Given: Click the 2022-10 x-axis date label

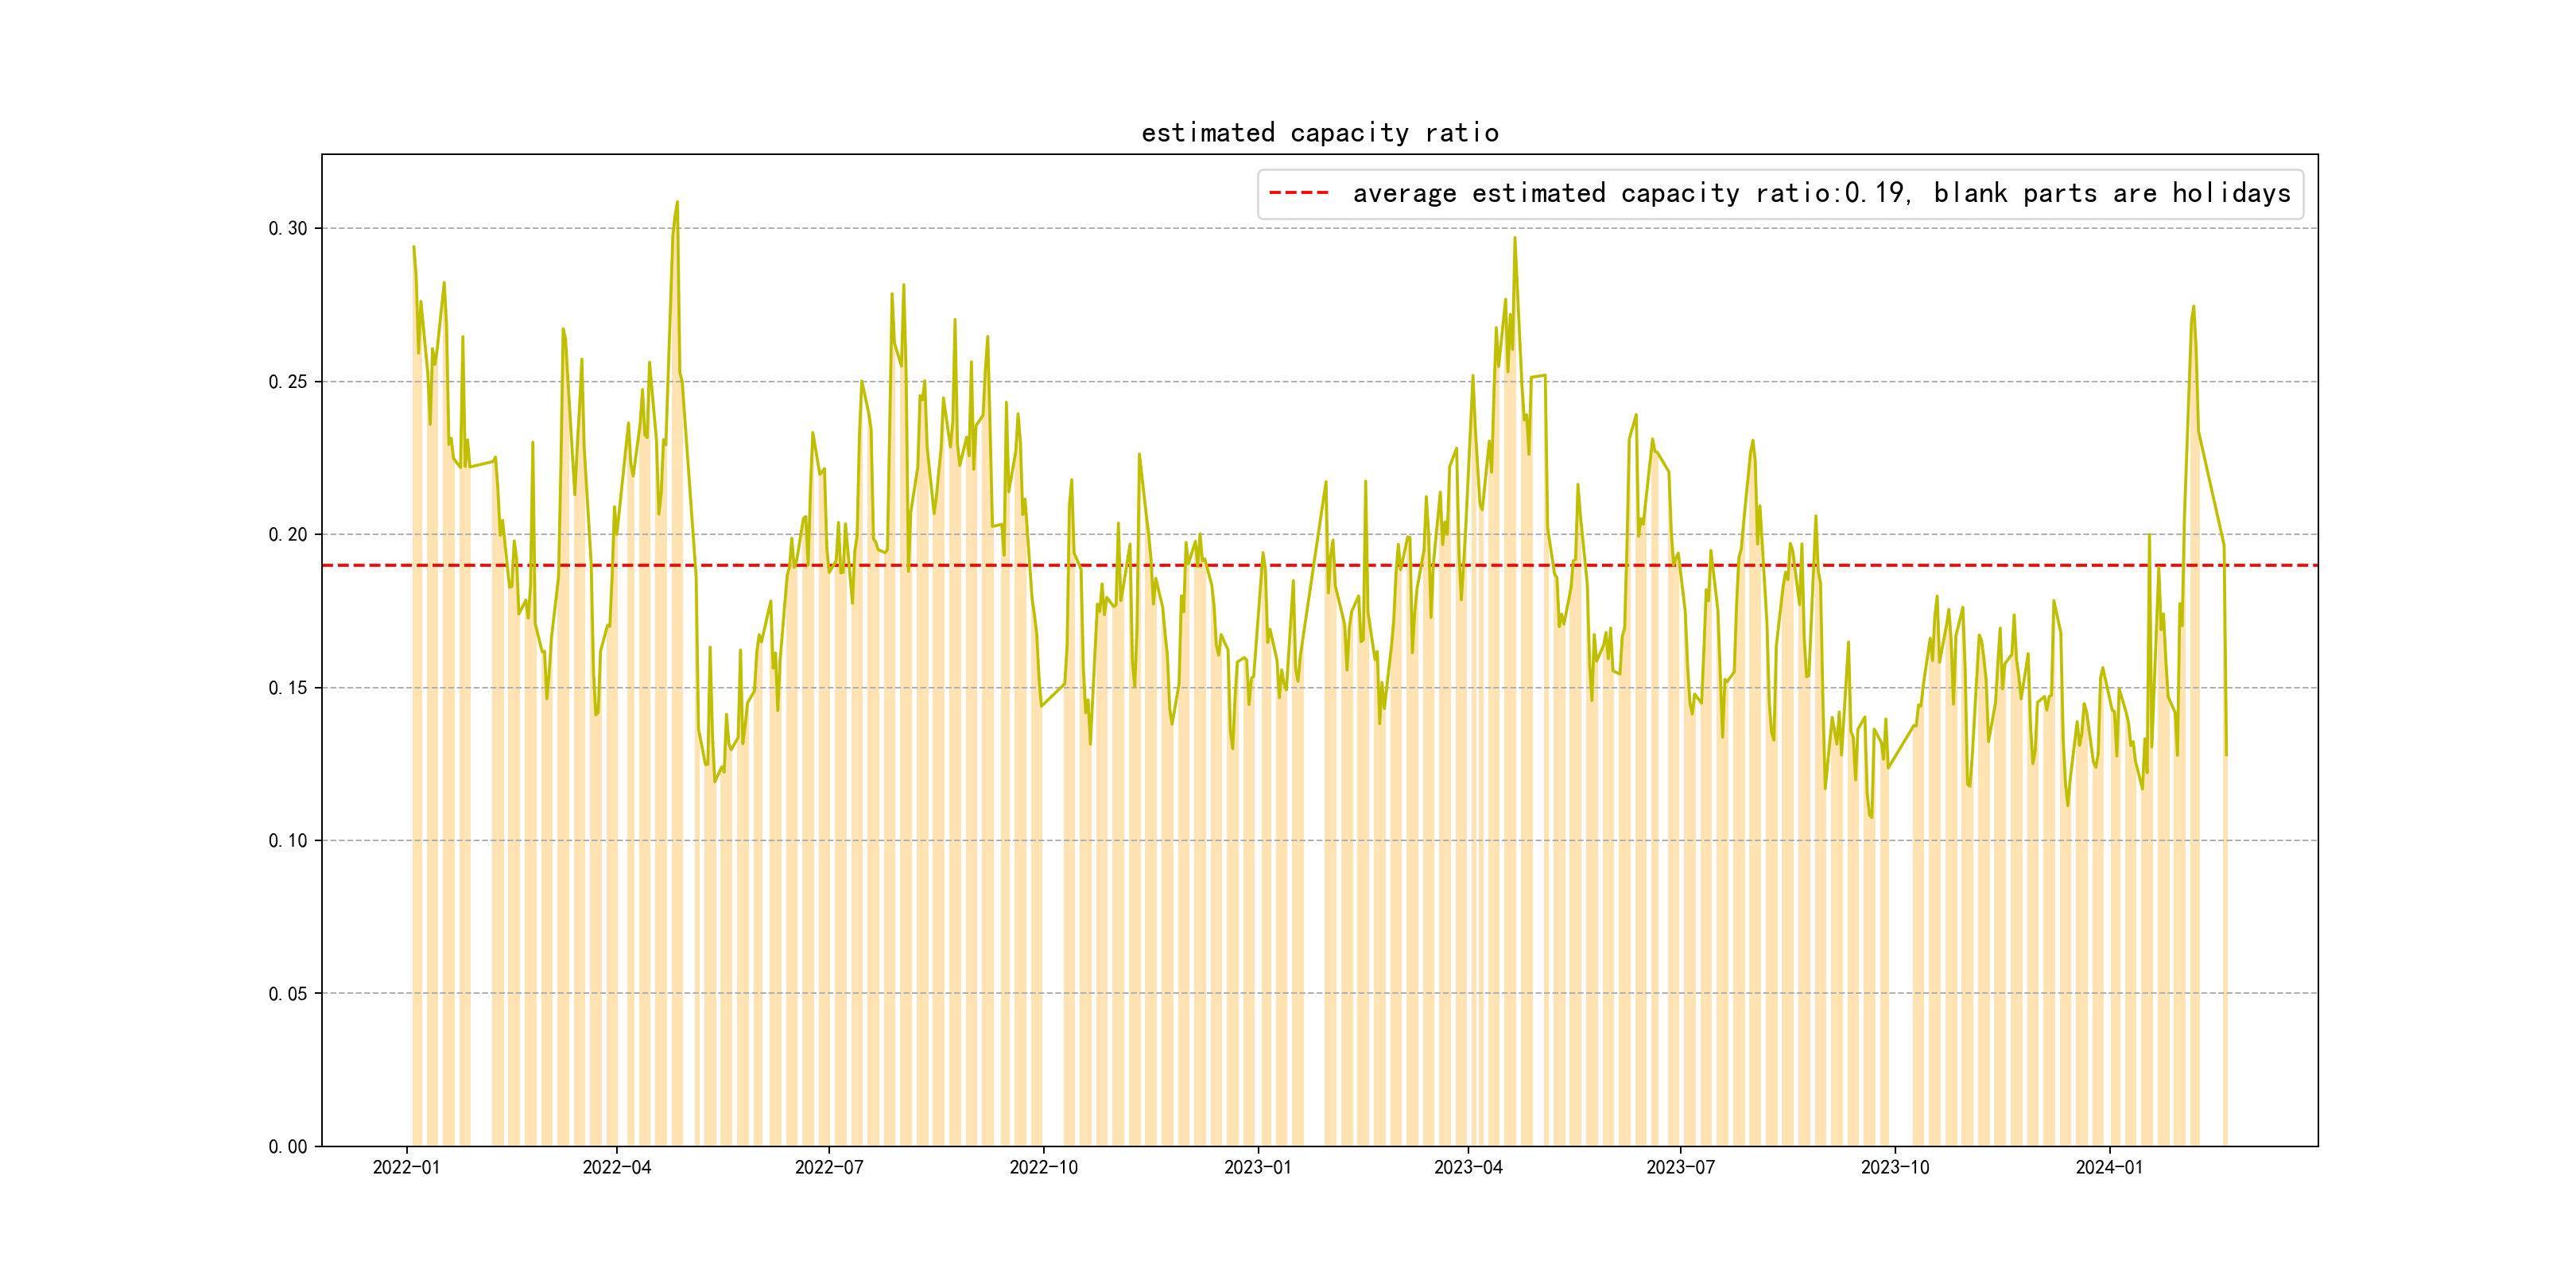Looking at the screenshot, I should 1043,1168.
